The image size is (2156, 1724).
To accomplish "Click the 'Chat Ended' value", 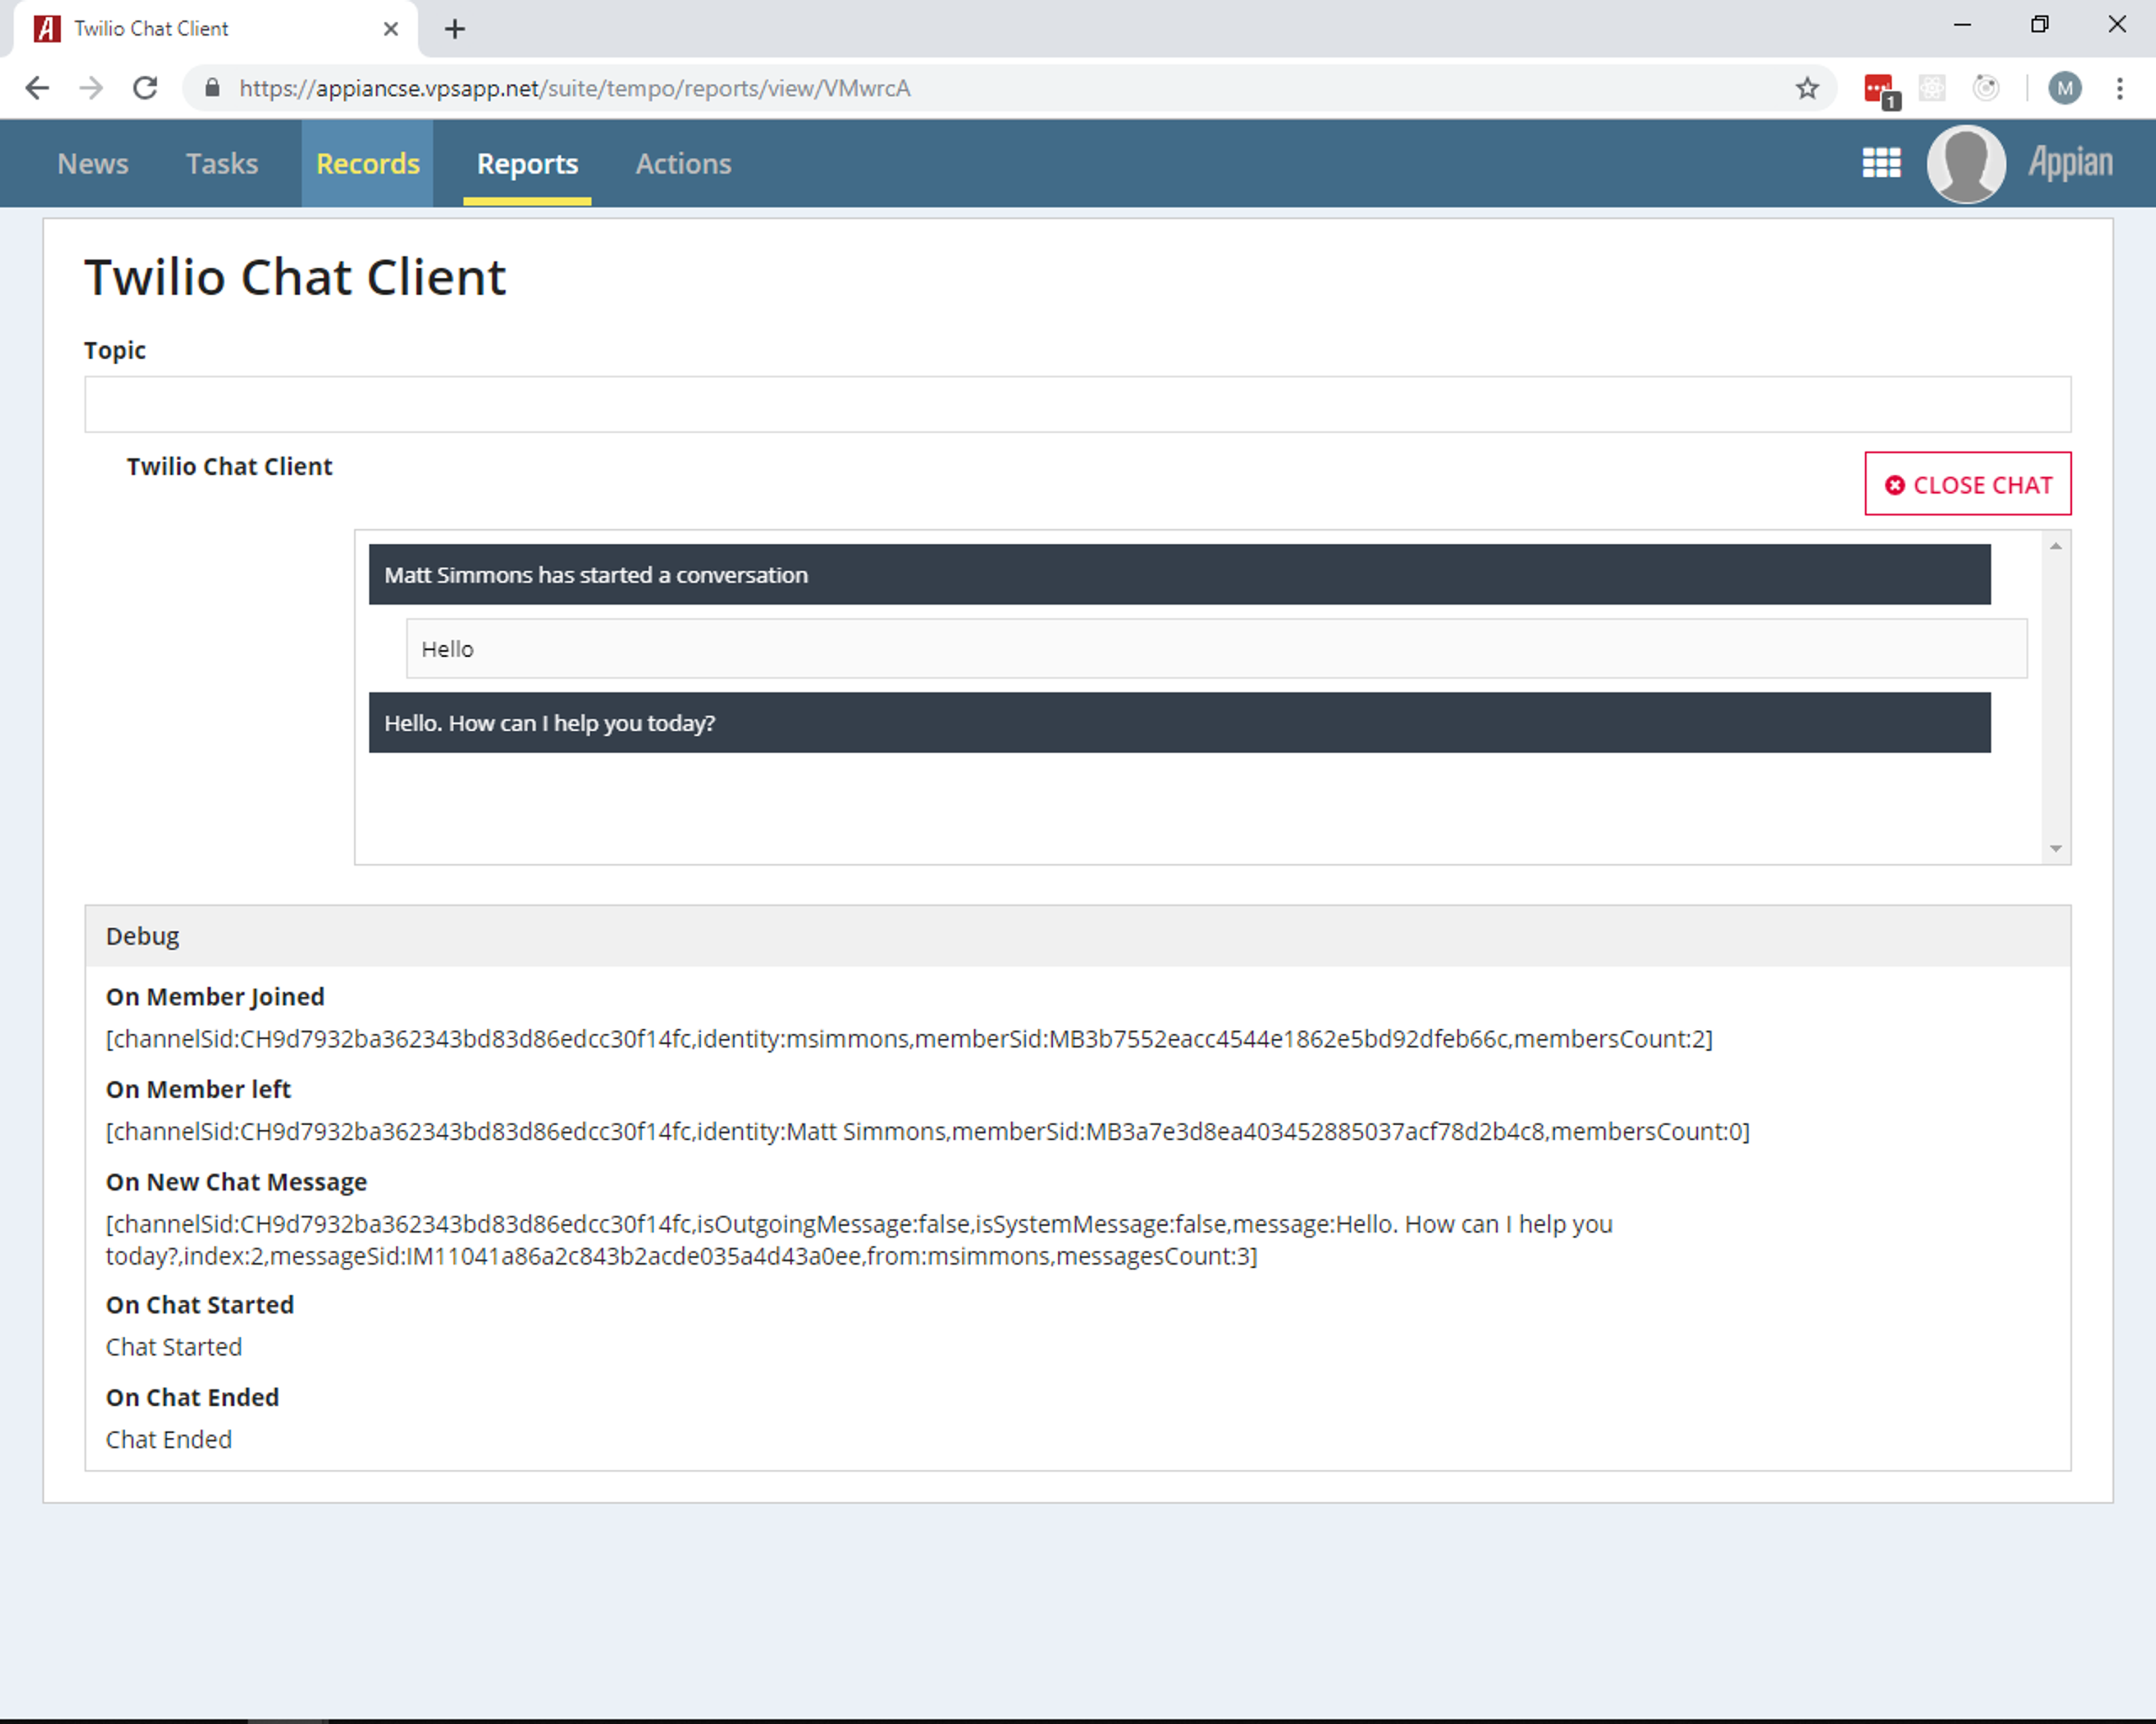I will coord(169,1439).
